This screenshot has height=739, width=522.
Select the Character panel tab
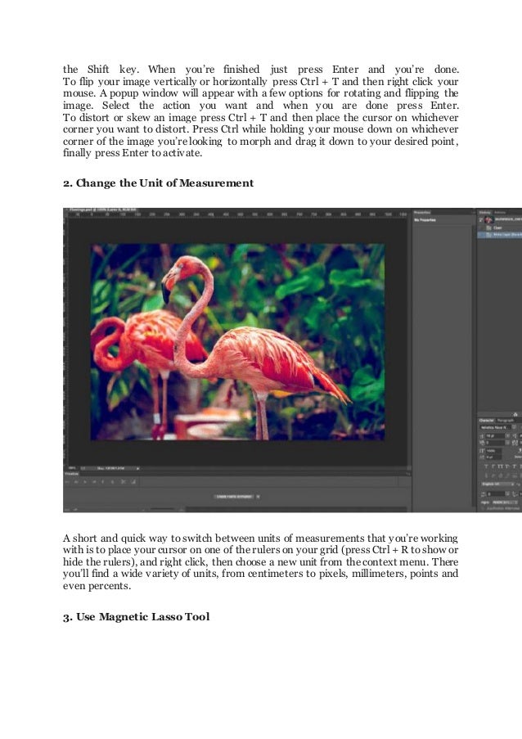point(487,421)
